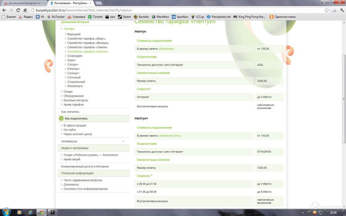Open the Сатурн+ tariff
Viewport: 346px width, 216px height.
73,64
